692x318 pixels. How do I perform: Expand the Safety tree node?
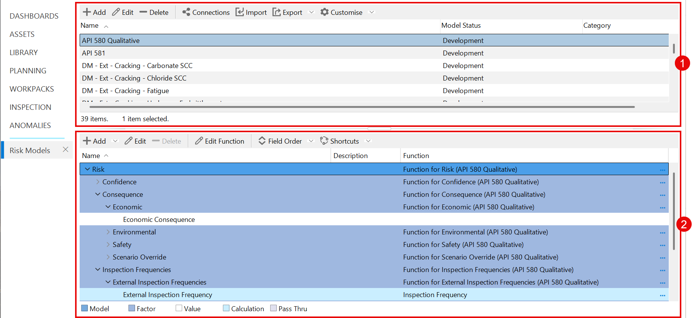108,244
